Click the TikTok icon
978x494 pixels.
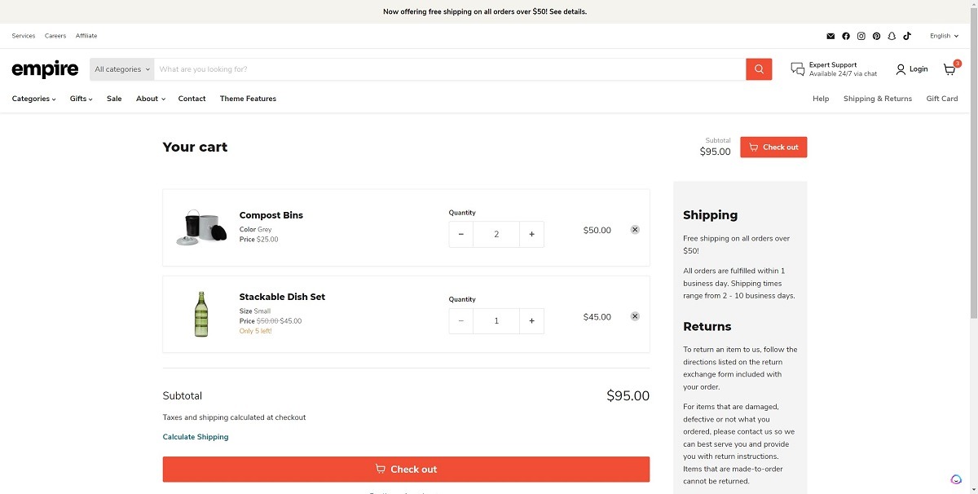pyautogui.click(x=906, y=36)
